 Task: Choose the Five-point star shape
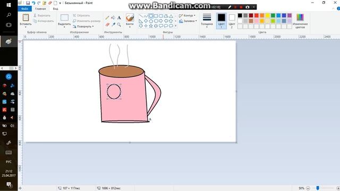(x=151, y=26)
